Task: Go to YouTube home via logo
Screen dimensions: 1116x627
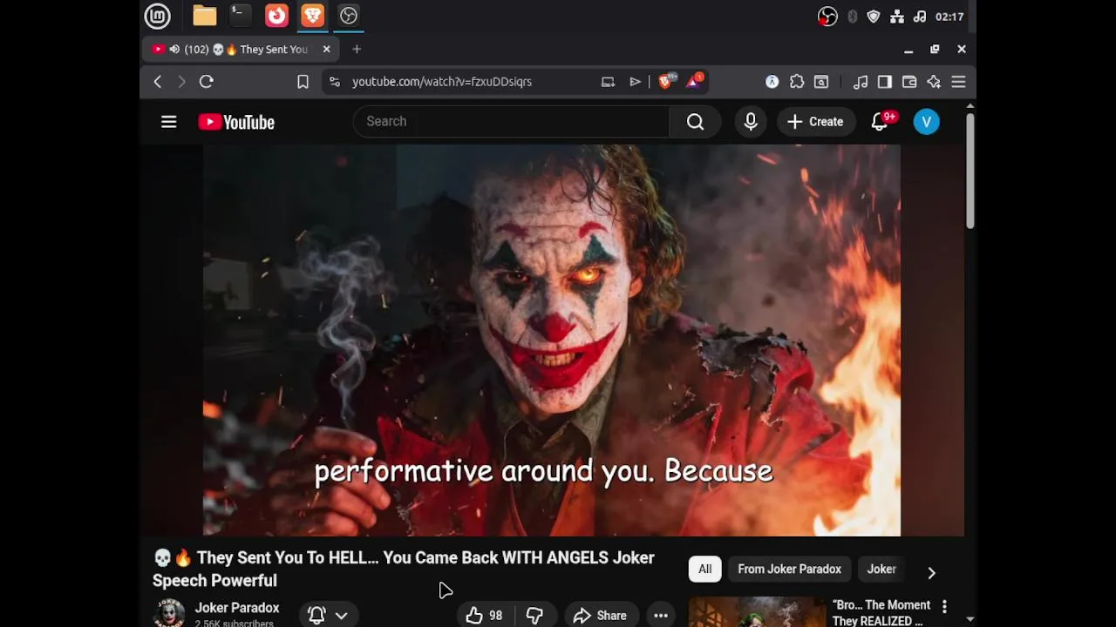Action: coord(236,122)
